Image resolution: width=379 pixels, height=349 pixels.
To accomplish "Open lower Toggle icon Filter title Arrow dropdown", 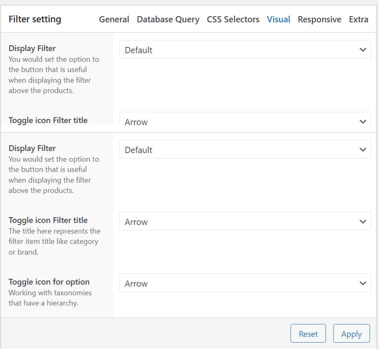I will (245, 221).
